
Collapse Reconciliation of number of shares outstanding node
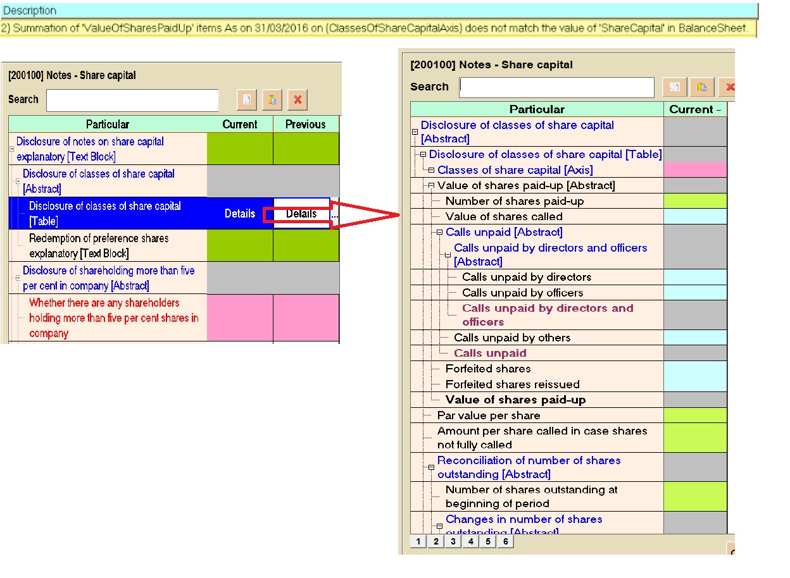coord(432,467)
